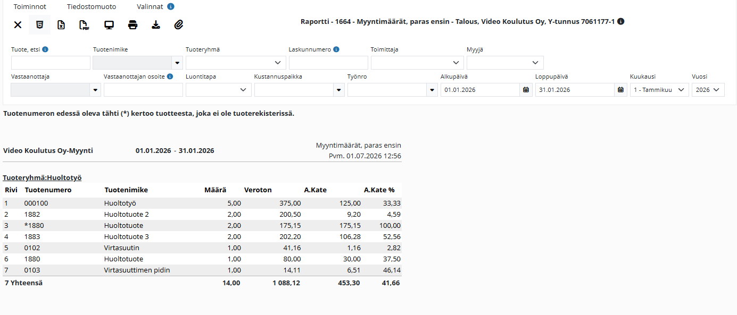Open the Kuukausi month dropdown
Image resolution: width=737 pixels, height=315 pixels.
pos(659,90)
